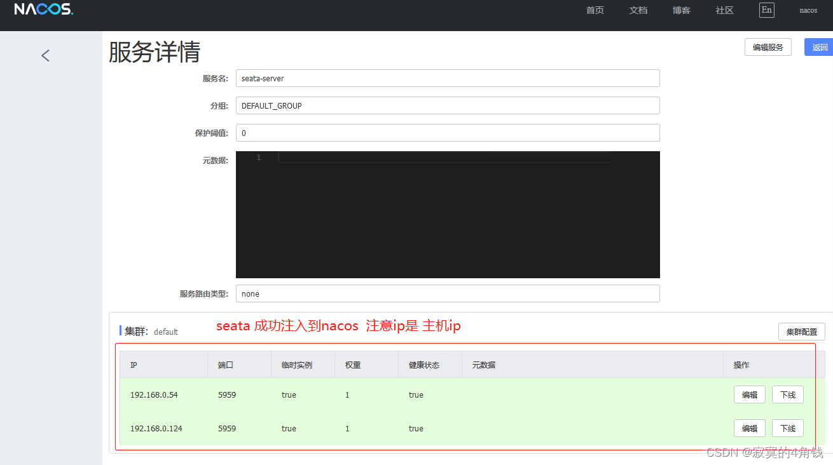Click the 权重 column header
Viewport: 833px width, 465px height.
click(367, 365)
